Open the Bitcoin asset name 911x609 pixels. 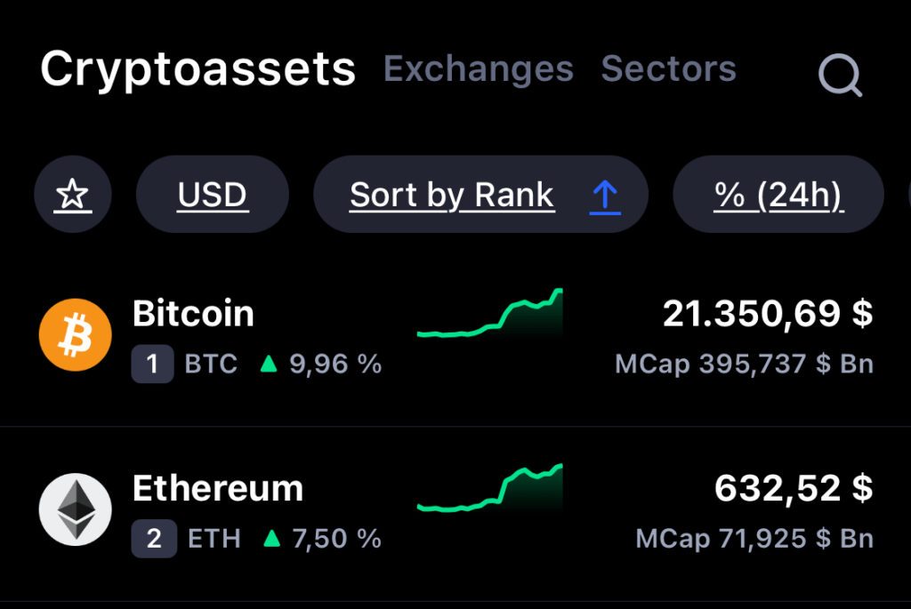[x=193, y=314]
